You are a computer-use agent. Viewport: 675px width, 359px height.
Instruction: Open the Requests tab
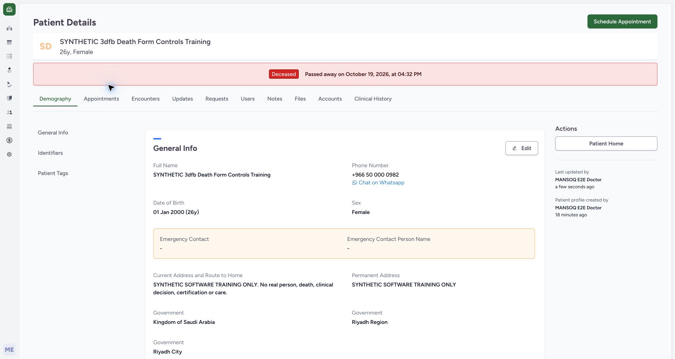(217, 99)
